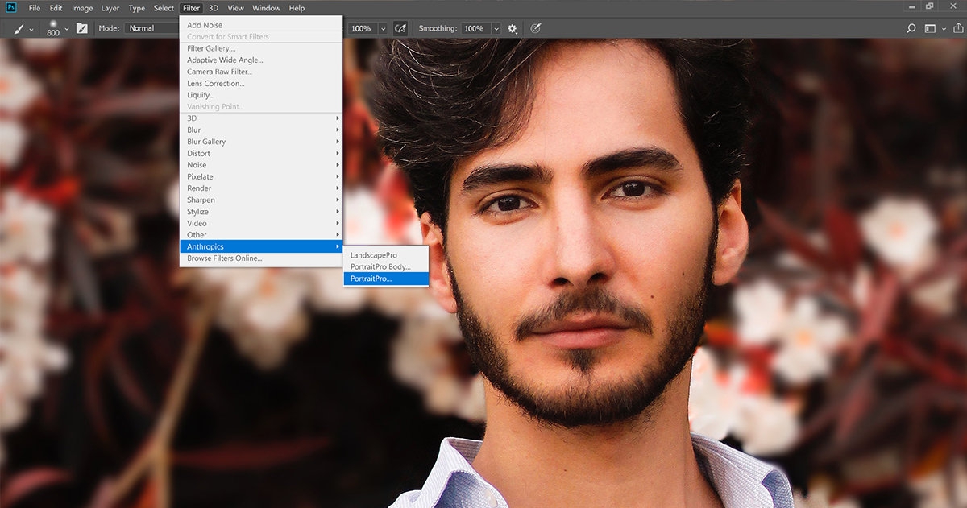Open the Window menu

266,8
